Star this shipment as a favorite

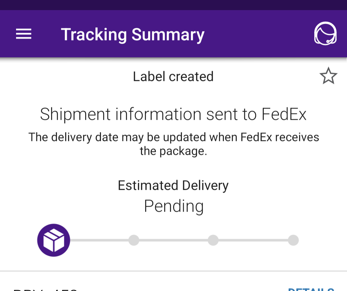pyautogui.click(x=328, y=76)
